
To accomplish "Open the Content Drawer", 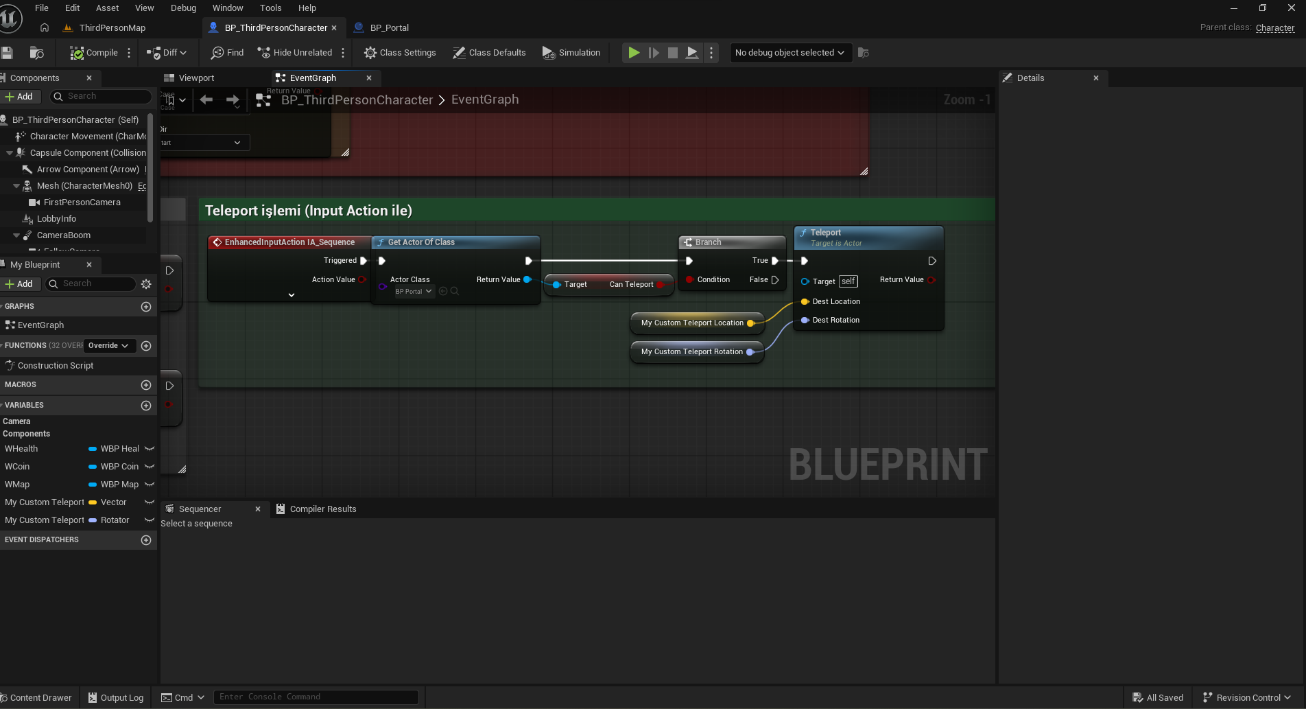I will tap(36, 698).
